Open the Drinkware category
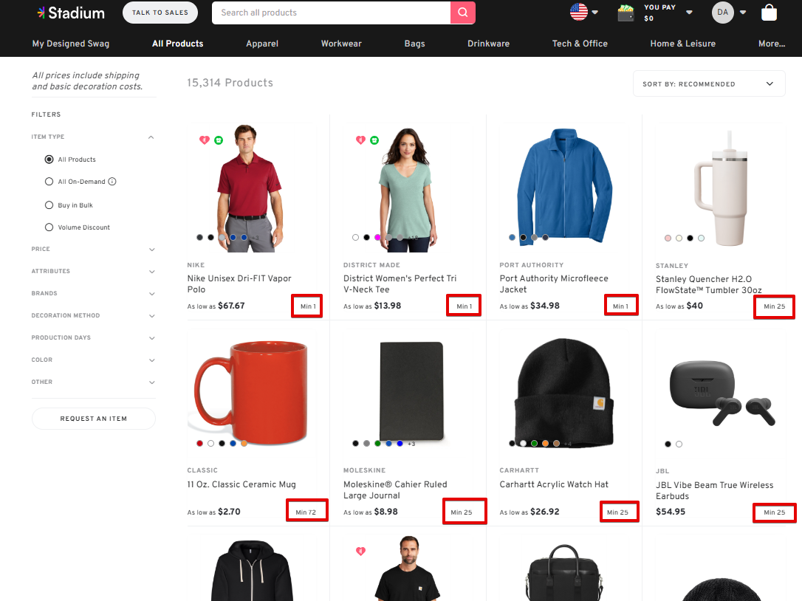Viewport: 802px width, 601px height. pyautogui.click(x=488, y=44)
